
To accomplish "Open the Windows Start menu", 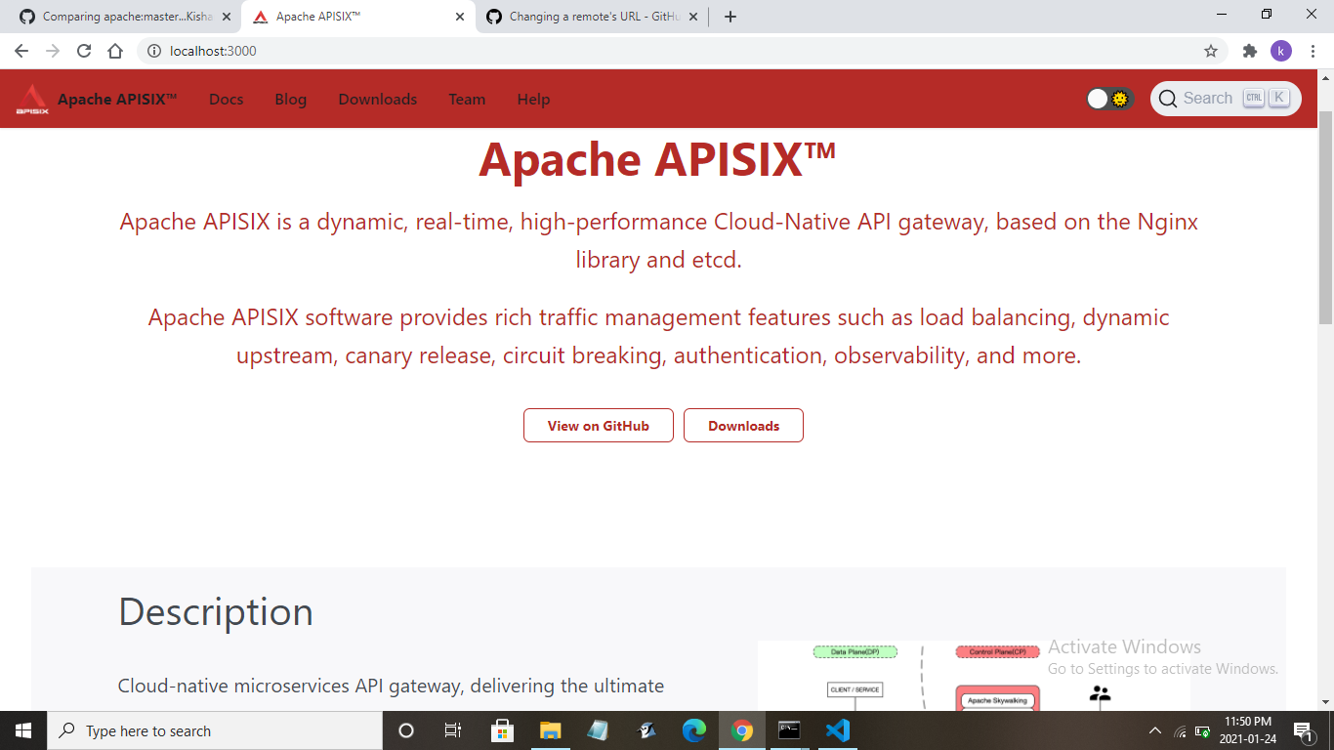I will (x=23, y=730).
